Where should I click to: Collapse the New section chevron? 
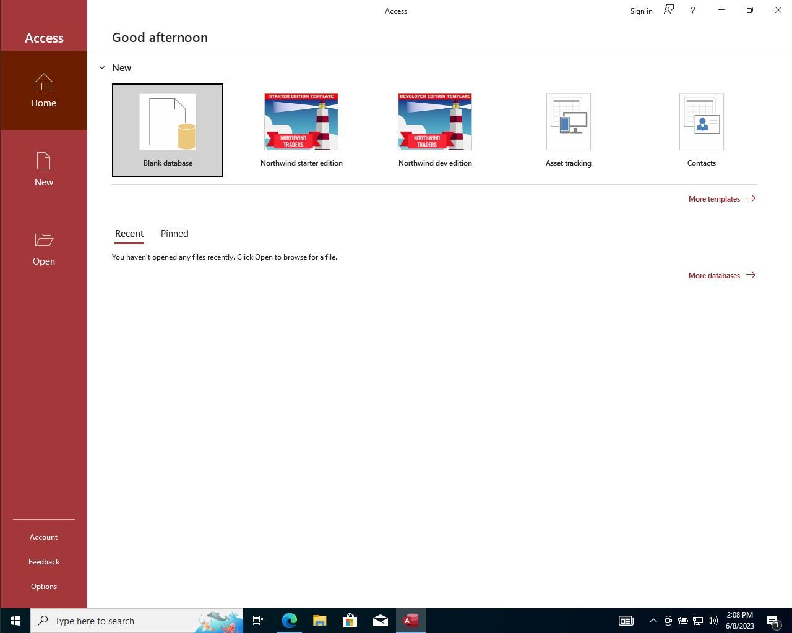(102, 68)
